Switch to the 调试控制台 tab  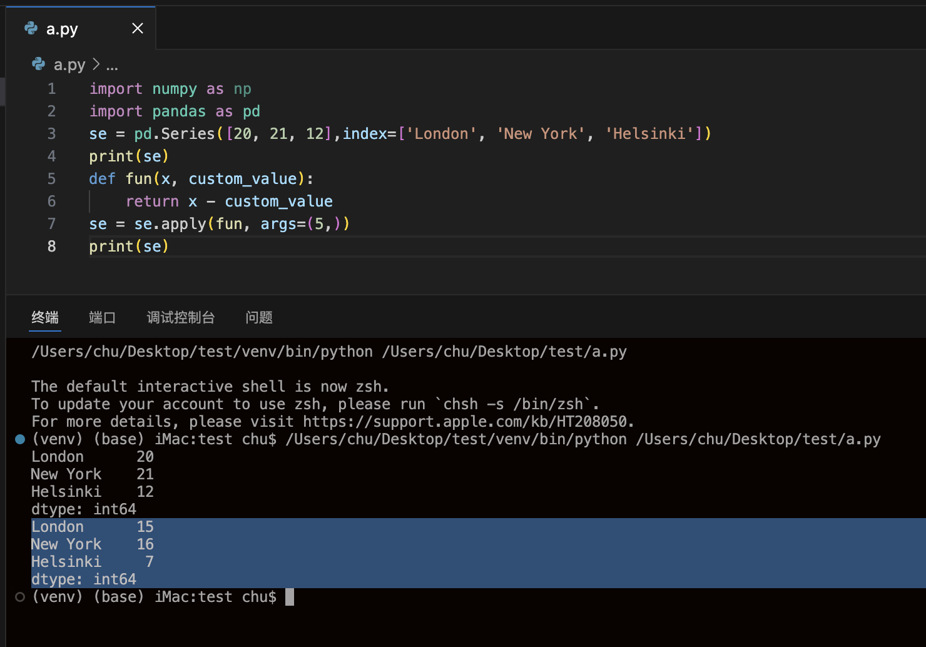pos(181,317)
